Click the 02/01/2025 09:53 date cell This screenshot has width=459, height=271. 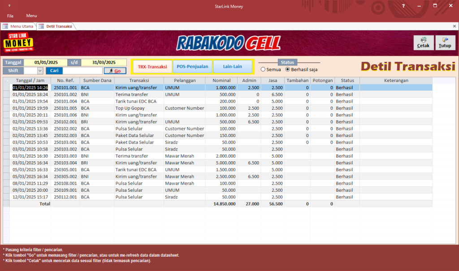[x=30, y=122]
